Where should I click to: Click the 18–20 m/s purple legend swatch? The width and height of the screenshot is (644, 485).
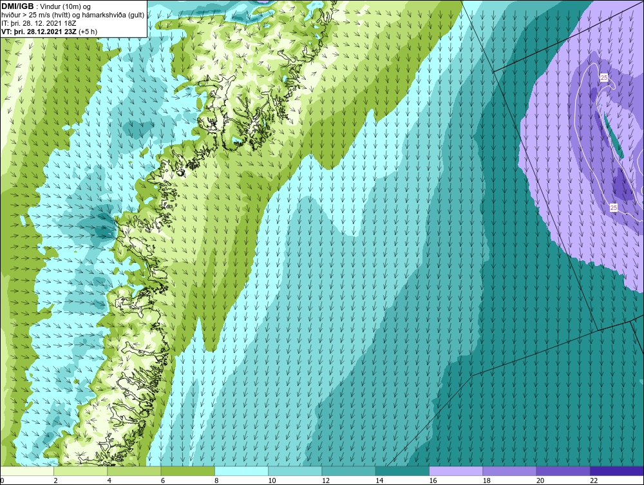509,471
